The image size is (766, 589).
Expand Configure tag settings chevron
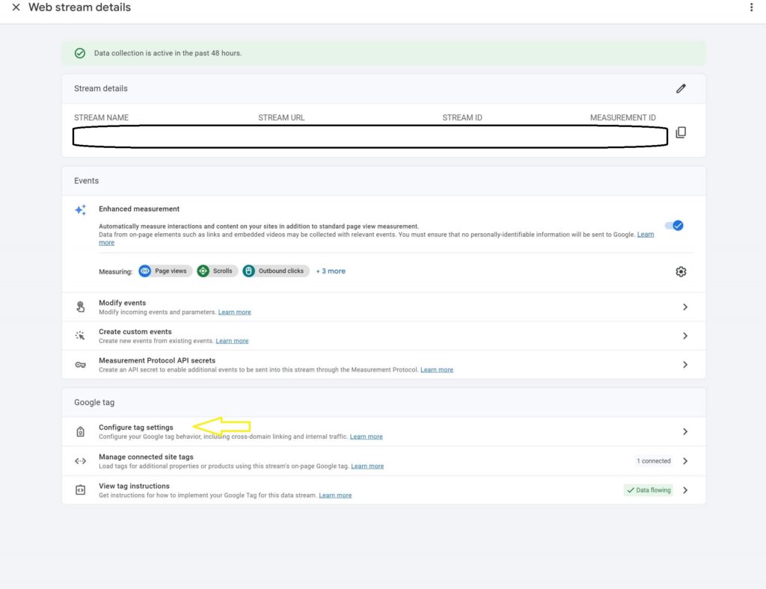tap(685, 431)
